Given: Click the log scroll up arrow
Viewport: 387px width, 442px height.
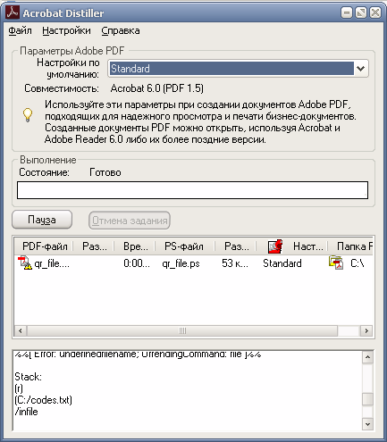Looking at the screenshot, I should pyautogui.click(x=367, y=357).
